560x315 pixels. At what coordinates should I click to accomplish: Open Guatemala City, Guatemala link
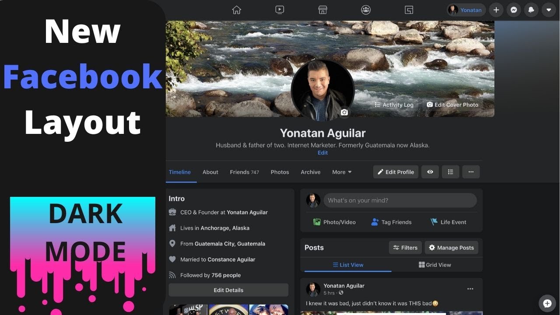click(230, 244)
